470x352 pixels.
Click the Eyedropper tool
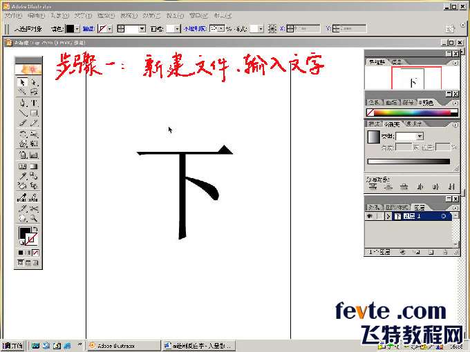tap(22, 175)
